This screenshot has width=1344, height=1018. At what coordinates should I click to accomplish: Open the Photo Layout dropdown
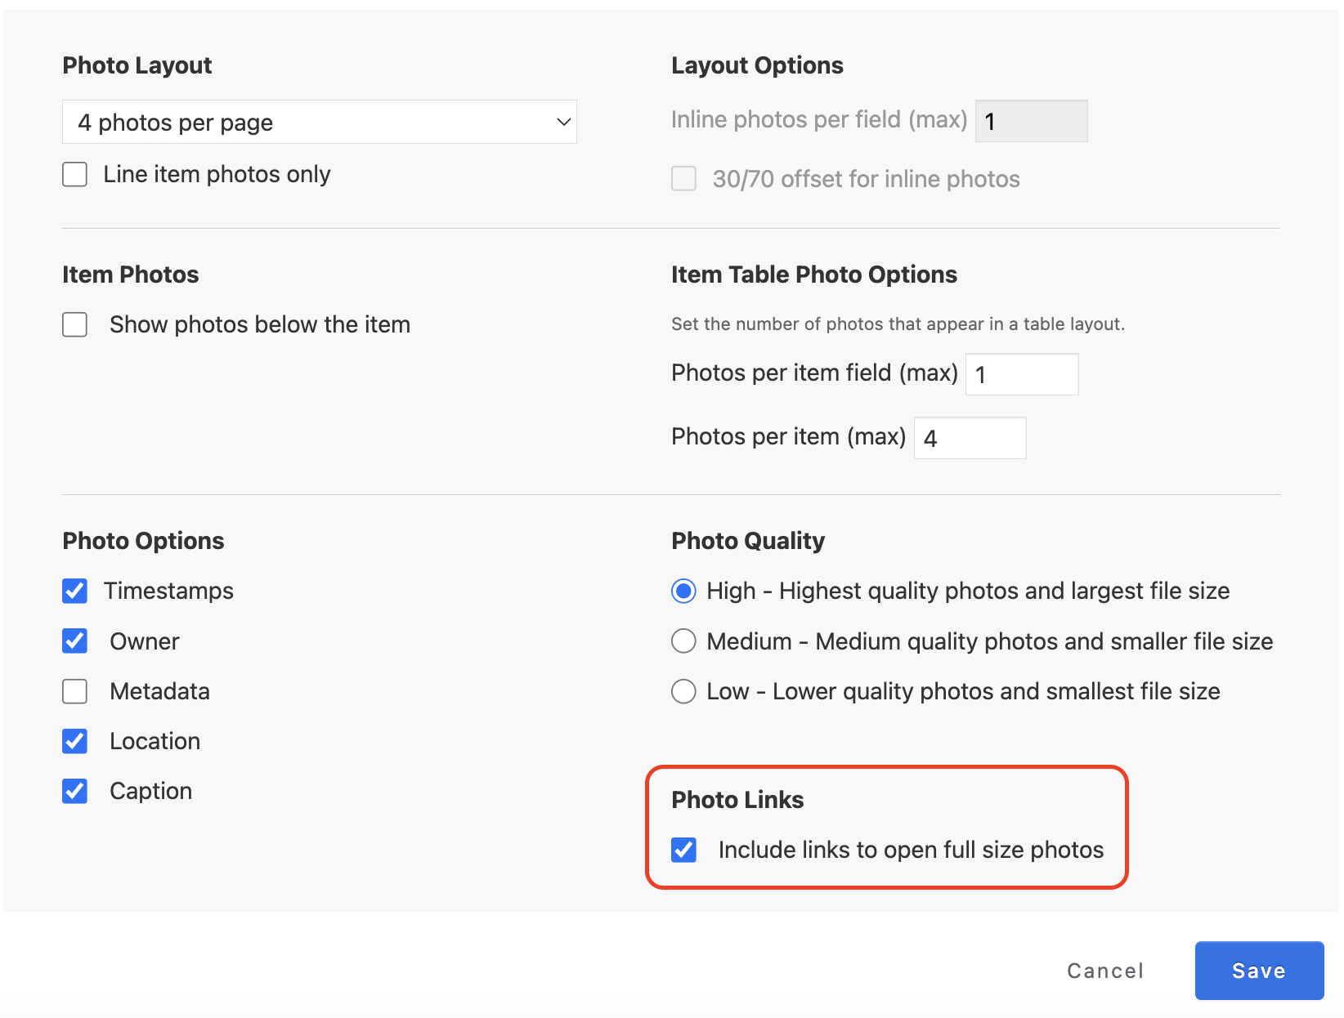coord(319,123)
